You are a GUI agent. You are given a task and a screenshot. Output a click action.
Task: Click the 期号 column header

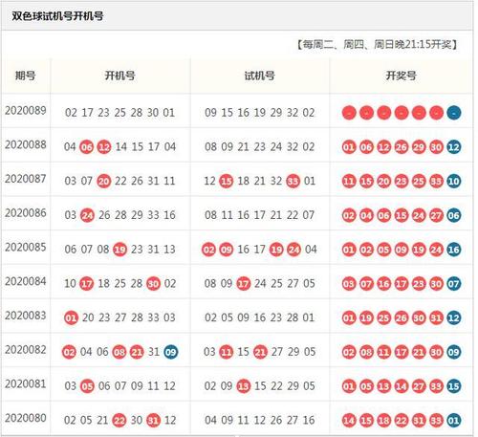(x=26, y=76)
